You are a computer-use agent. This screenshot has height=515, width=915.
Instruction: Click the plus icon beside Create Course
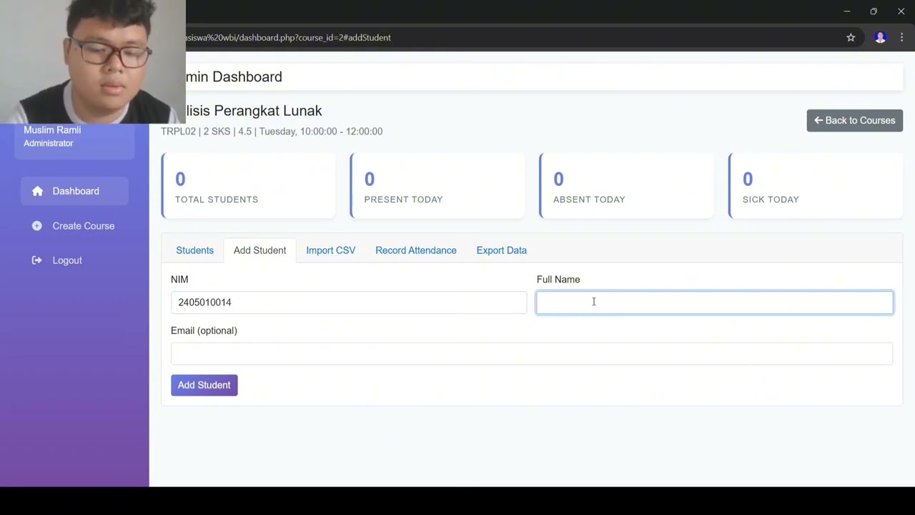point(37,226)
